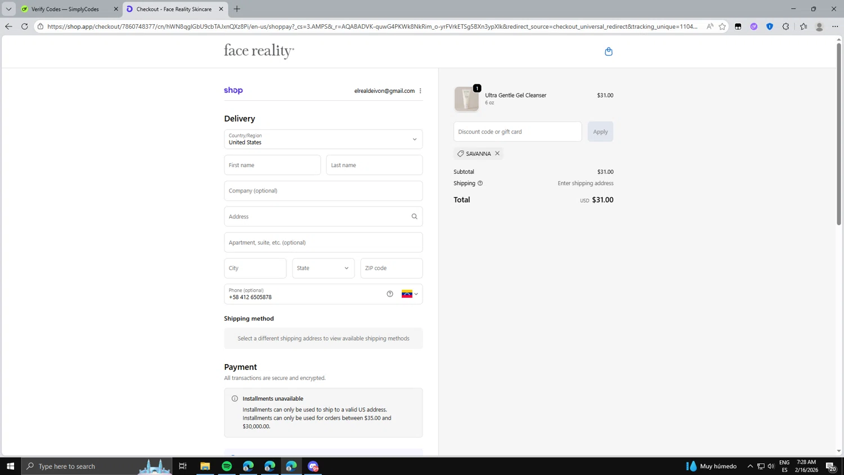
Task: Click the Ultra Gentle Gel Cleanser thumbnail
Action: [x=466, y=99]
